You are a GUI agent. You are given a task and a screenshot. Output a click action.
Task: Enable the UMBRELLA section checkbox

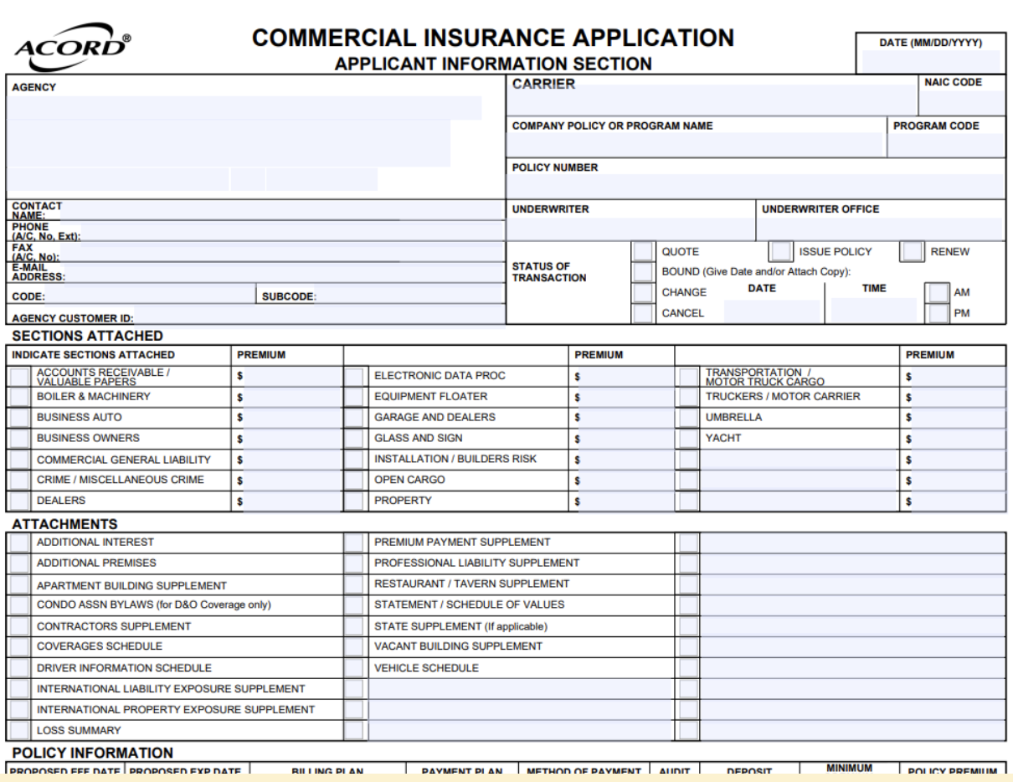pyautogui.click(x=688, y=416)
